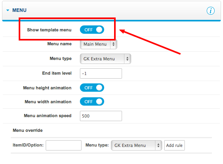Viewport: 223px width, 164px height.
Task: Click the Menu animation speed label
Action: (48, 116)
